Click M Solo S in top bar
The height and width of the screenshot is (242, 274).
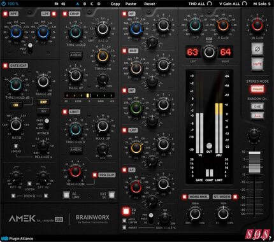click(x=262, y=4)
